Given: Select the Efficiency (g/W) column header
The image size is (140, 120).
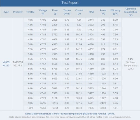Looking at the screenshot, I should tap(115, 12).
